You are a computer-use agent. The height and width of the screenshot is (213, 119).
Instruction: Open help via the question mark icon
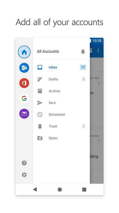point(24,163)
